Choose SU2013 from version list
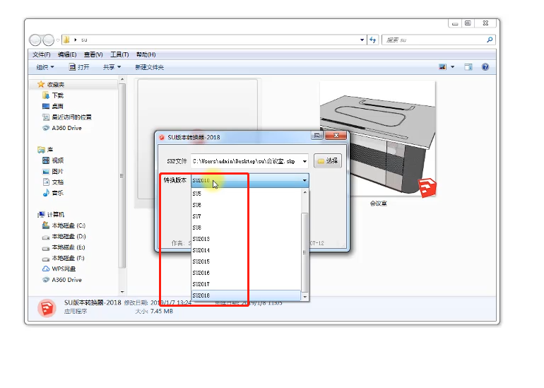The height and width of the screenshot is (388, 544). [246, 239]
